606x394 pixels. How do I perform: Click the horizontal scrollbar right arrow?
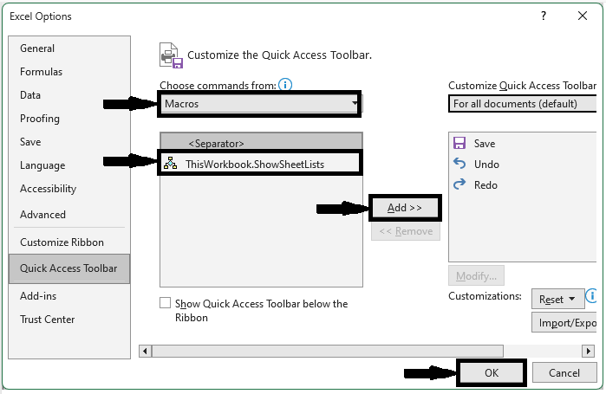coord(589,351)
